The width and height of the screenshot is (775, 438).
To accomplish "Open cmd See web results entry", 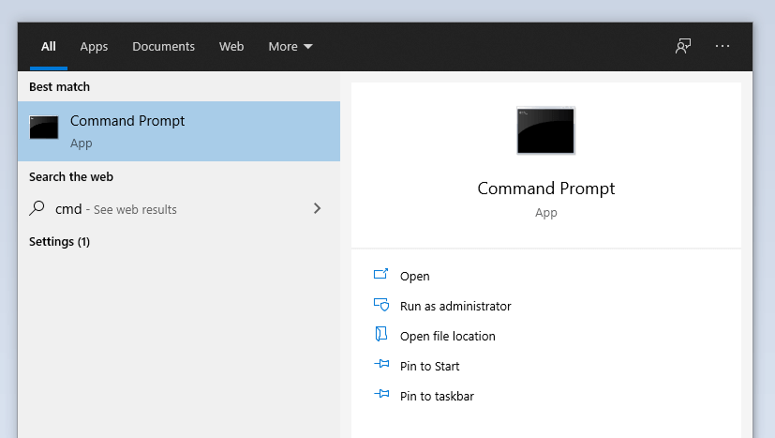I will (x=179, y=209).
